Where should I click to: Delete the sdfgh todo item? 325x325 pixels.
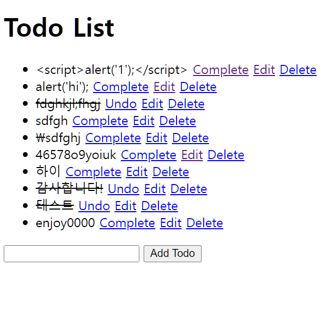[x=178, y=121]
